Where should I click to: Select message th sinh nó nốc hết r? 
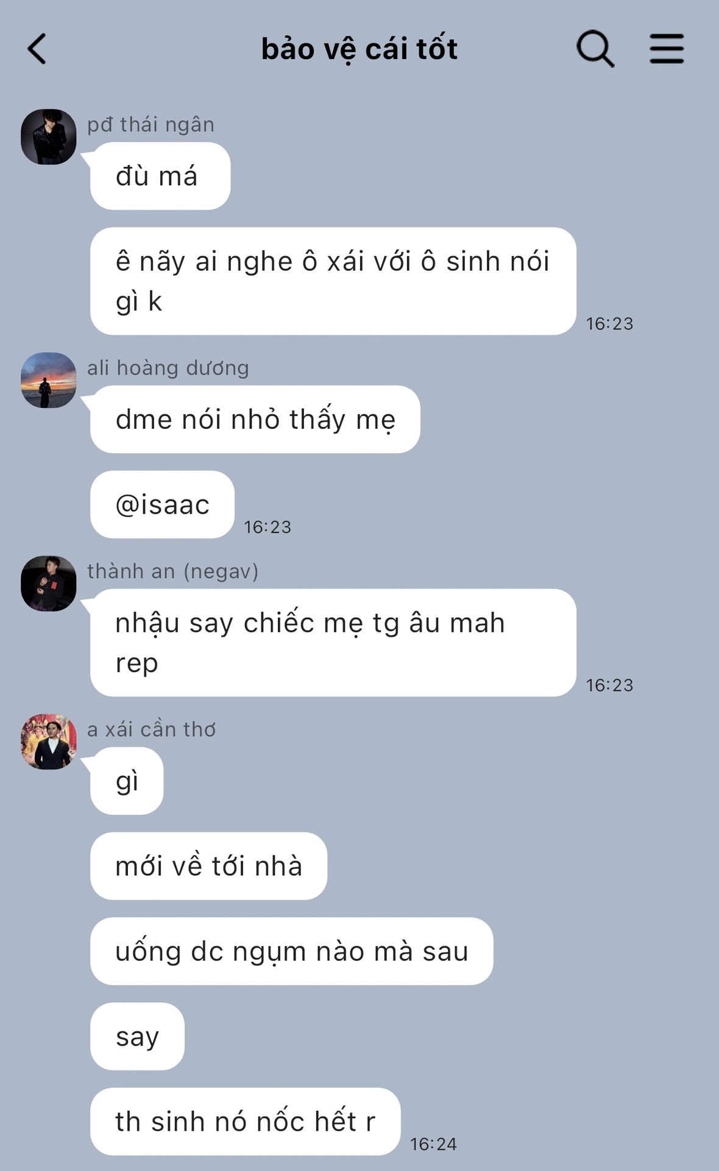(246, 1121)
